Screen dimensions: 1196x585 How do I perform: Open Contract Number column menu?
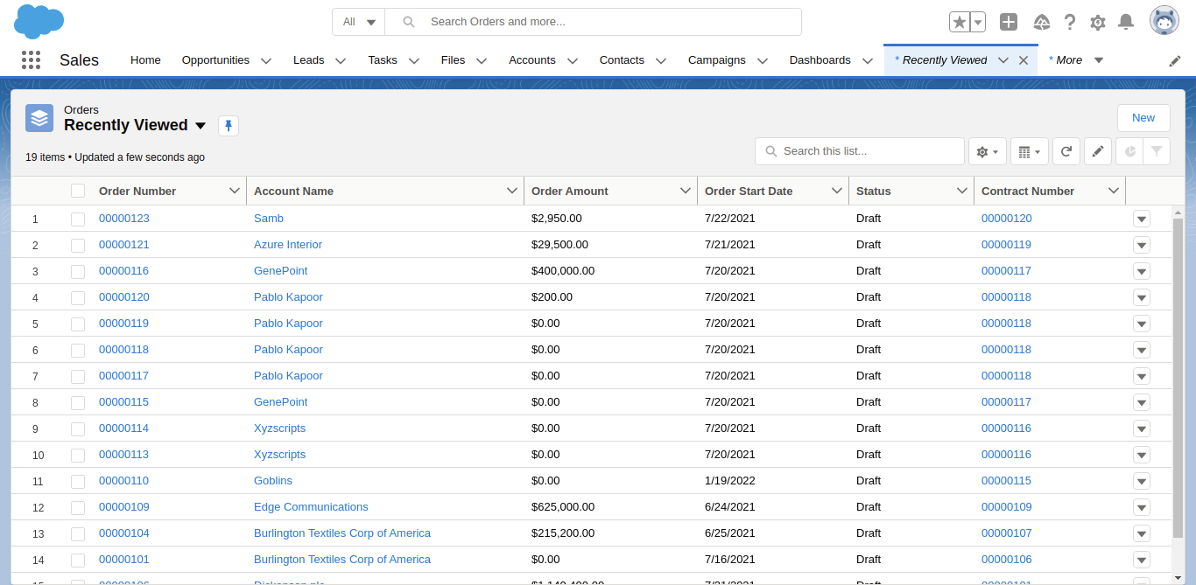point(1114,191)
